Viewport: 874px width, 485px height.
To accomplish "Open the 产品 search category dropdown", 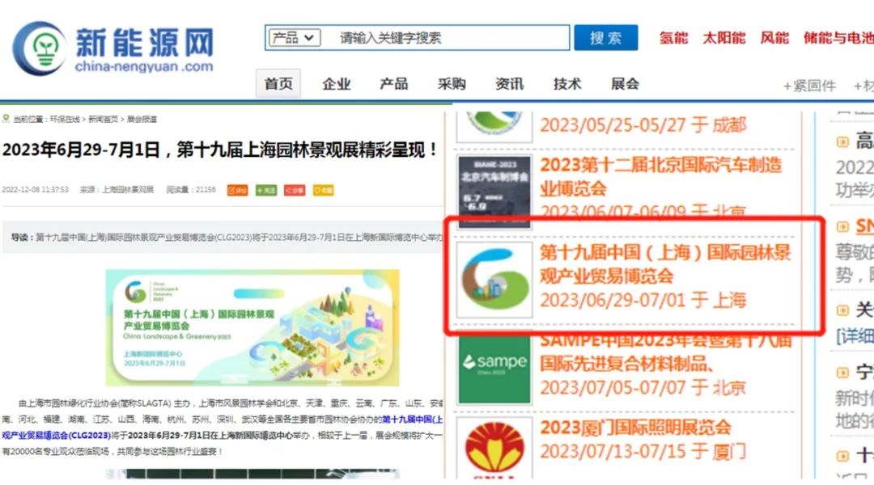I will (295, 38).
